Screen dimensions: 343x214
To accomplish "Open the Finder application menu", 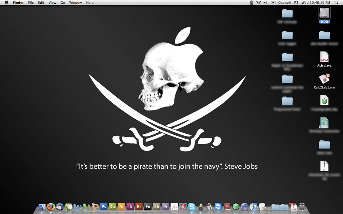I will tap(18, 3).
